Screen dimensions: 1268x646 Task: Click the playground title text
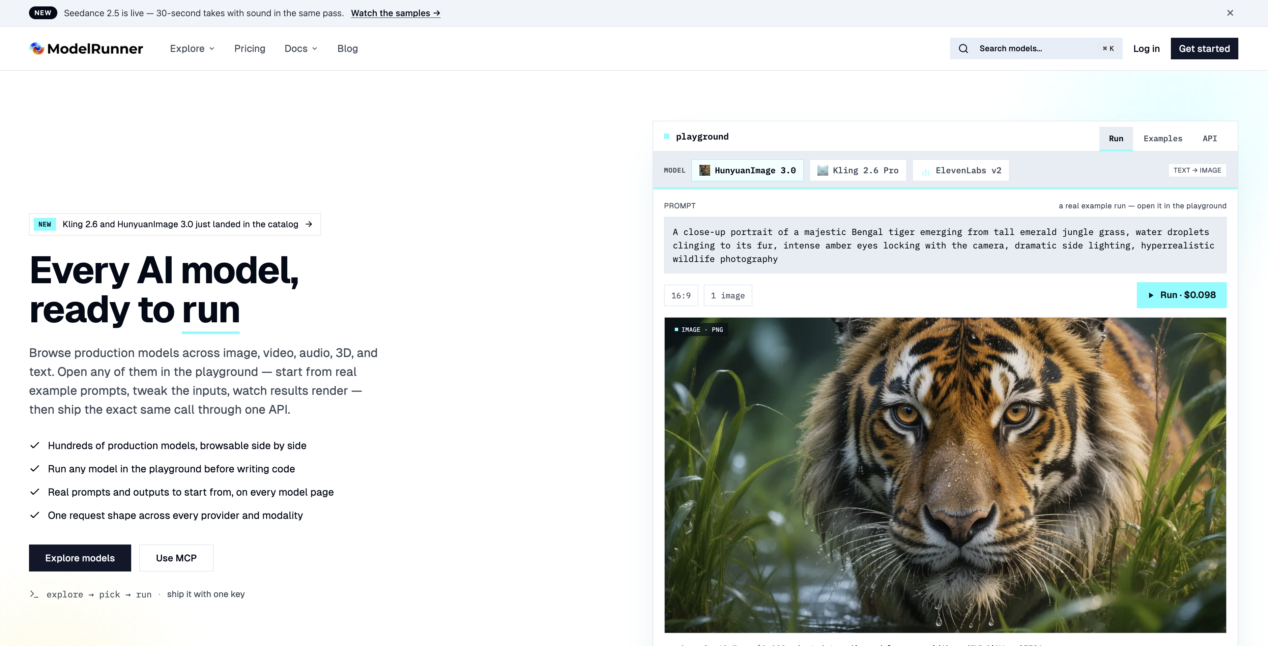702,136
